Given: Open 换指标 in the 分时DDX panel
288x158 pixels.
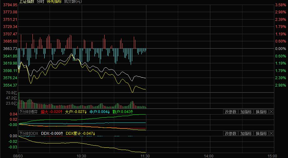Looking at the screenshot, I should pyautogui.click(x=261, y=133).
